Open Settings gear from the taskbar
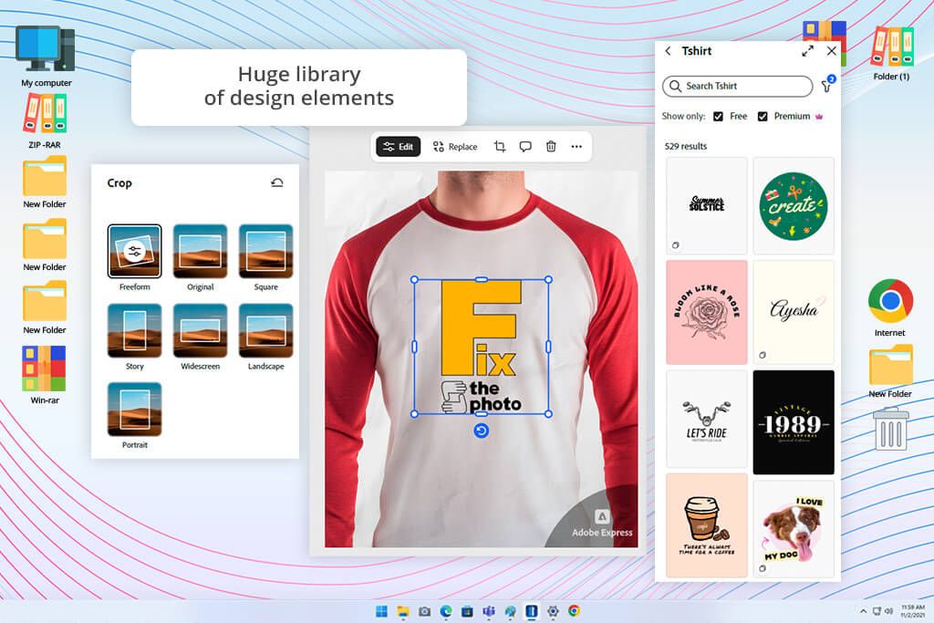 pyautogui.click(x=553, y=611)
